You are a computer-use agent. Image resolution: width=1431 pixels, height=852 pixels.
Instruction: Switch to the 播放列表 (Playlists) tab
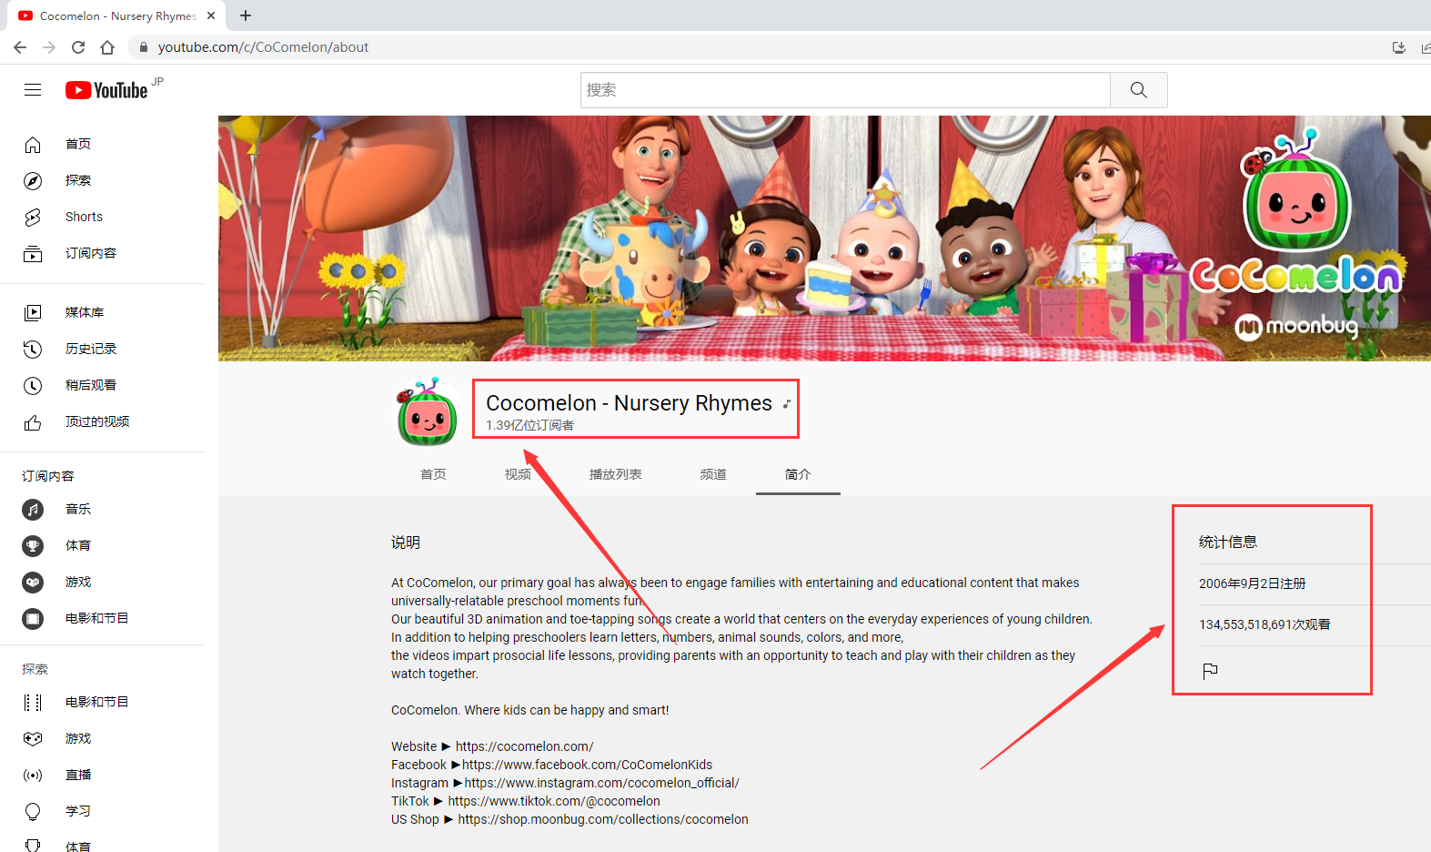pos(615,474)
